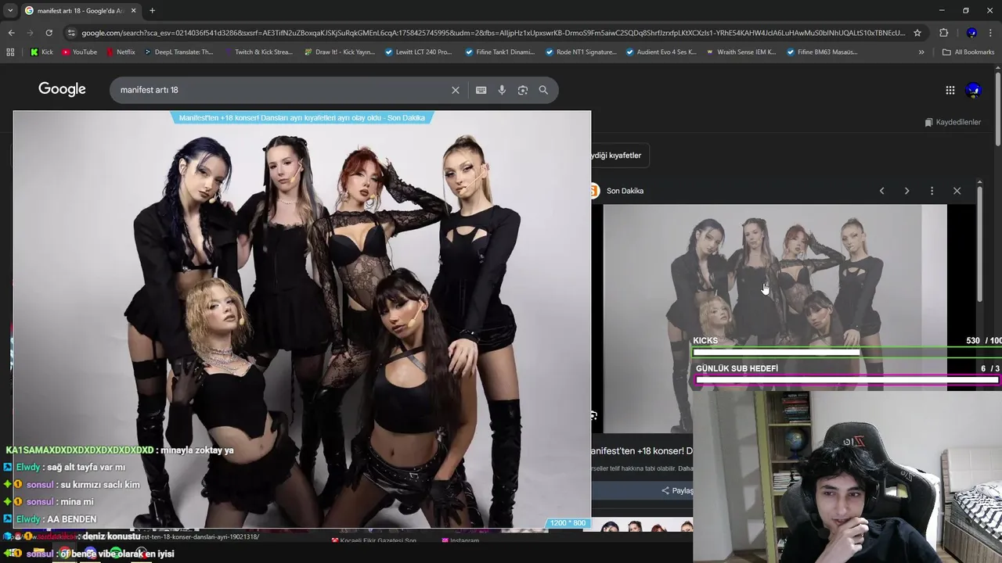Screen dimensions: 1002x563
Task: Go back to the previous page
Action: tap(11, 33)
